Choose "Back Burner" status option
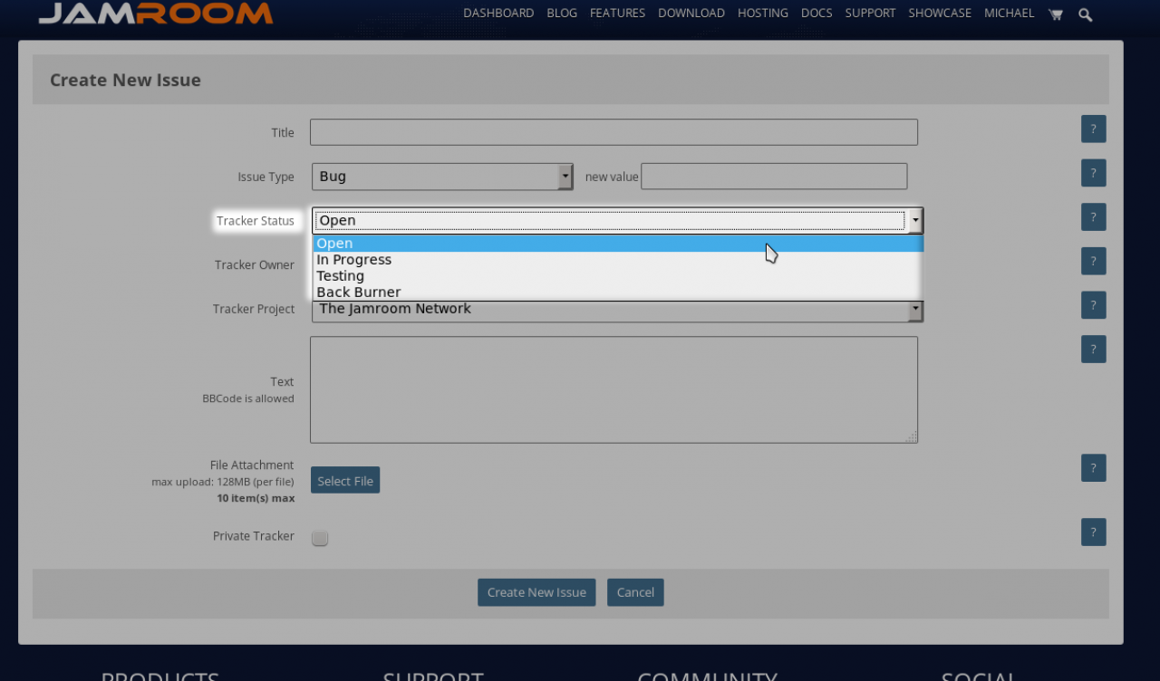 pyautogui.click(x=359, y=293)
